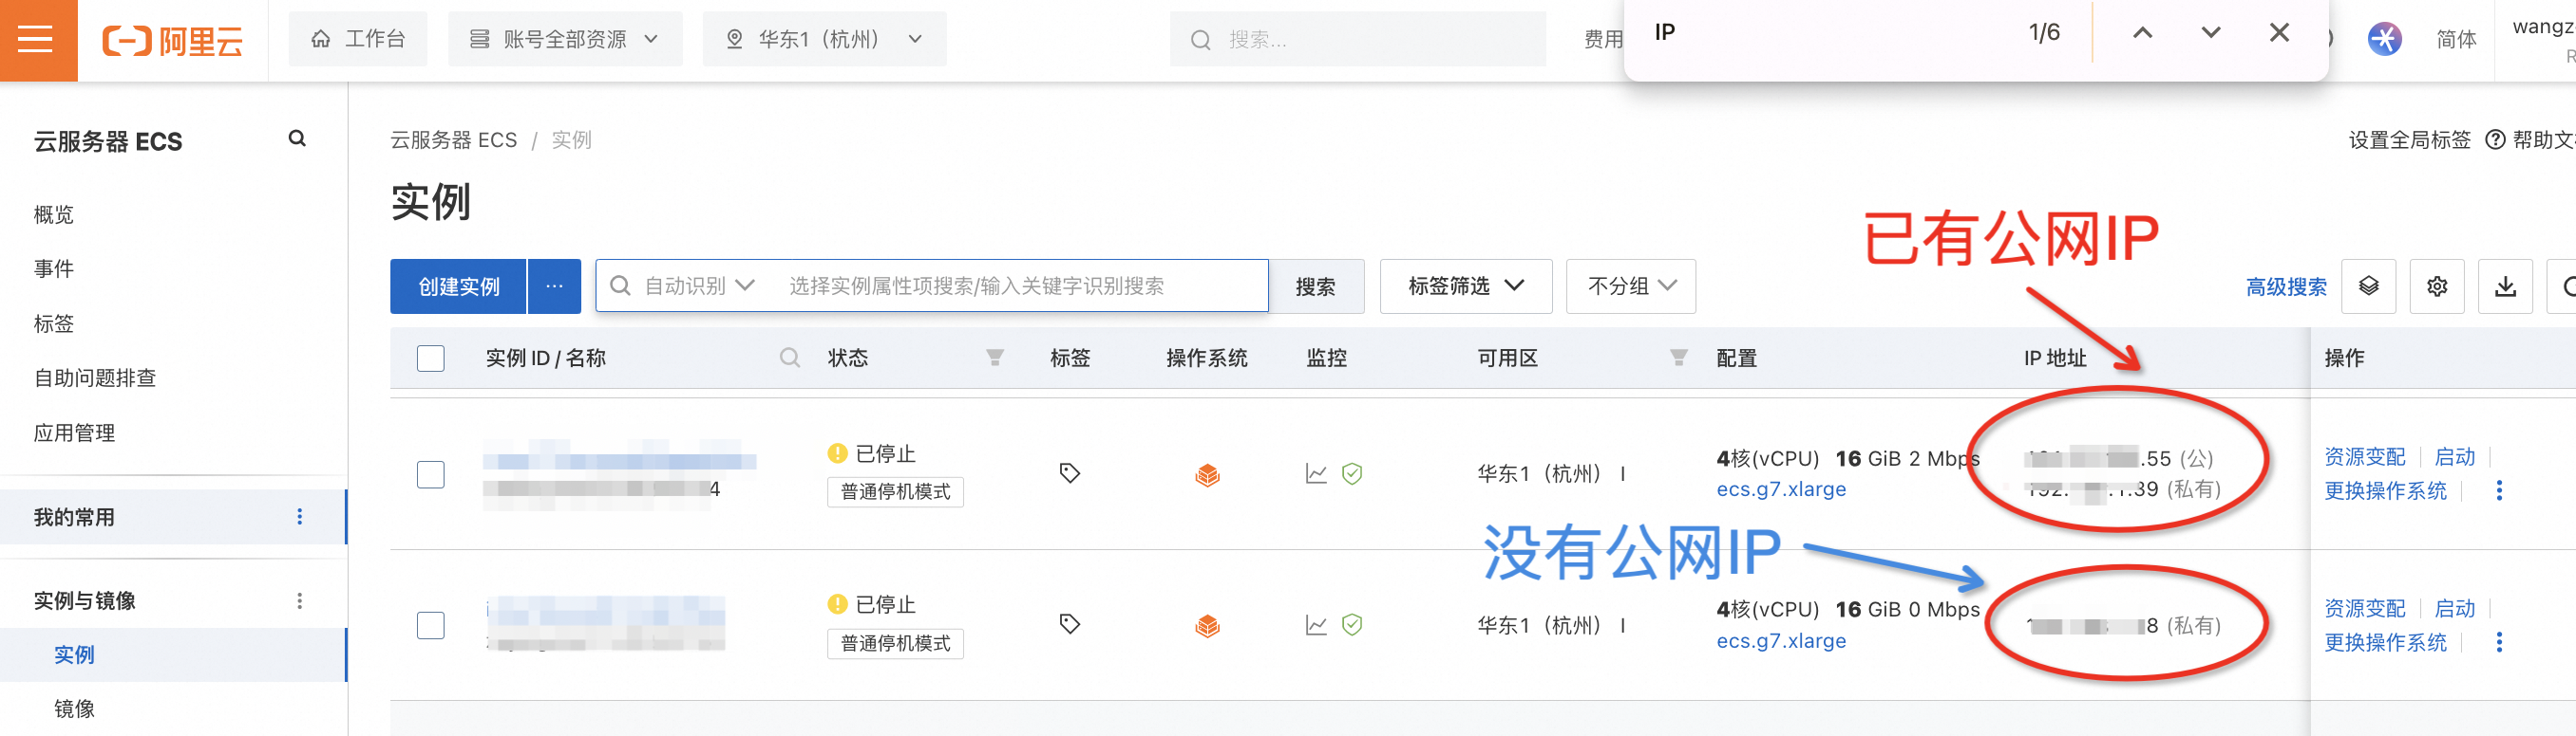This screenshot has width=2576, height=736.
Task: Open the 不分组 grouping dropdown
Action: point(1630,286)
